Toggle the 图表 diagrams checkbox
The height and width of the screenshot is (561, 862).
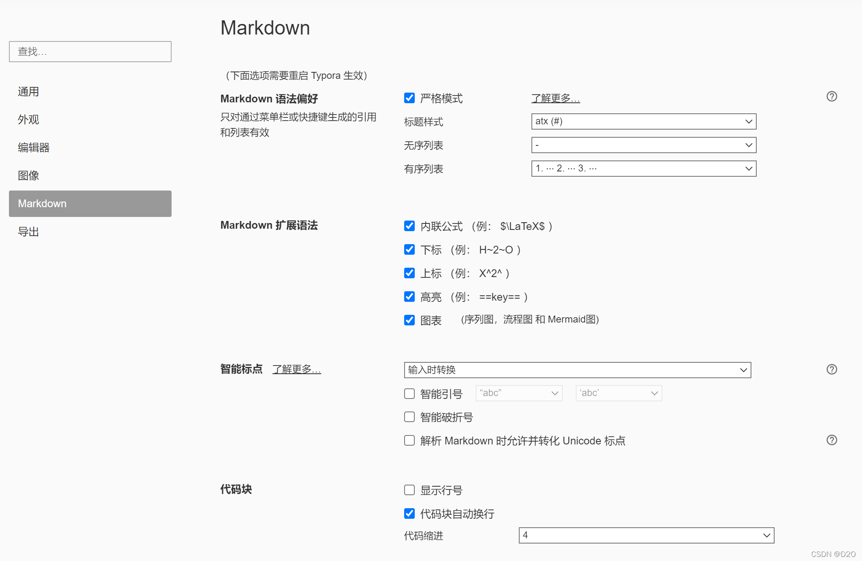[409, 320]
